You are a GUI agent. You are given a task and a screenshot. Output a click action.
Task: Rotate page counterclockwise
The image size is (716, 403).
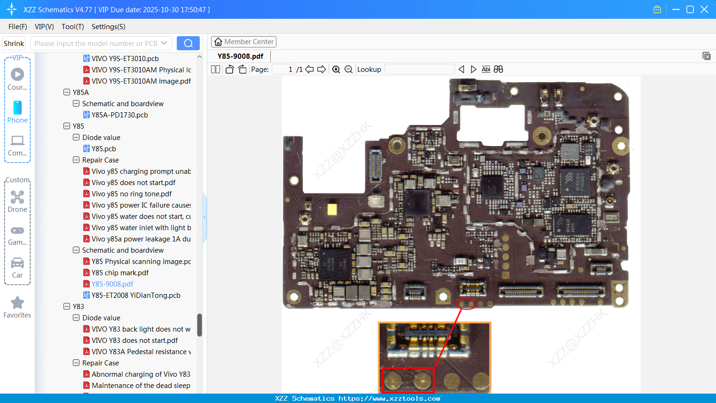229,69
